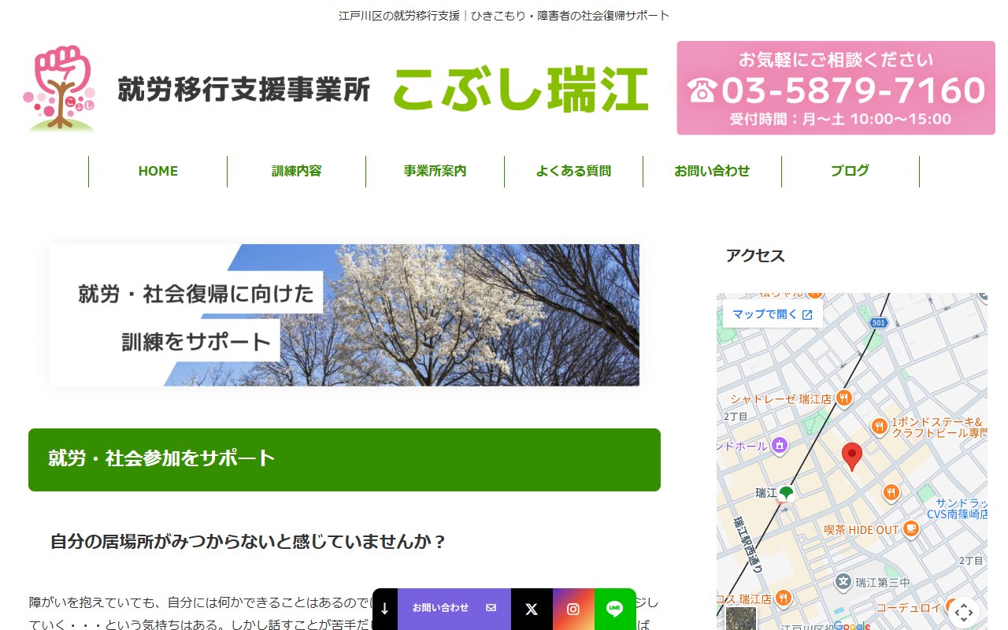Switch to satellite view thumbnail on map

coord(740,618)
